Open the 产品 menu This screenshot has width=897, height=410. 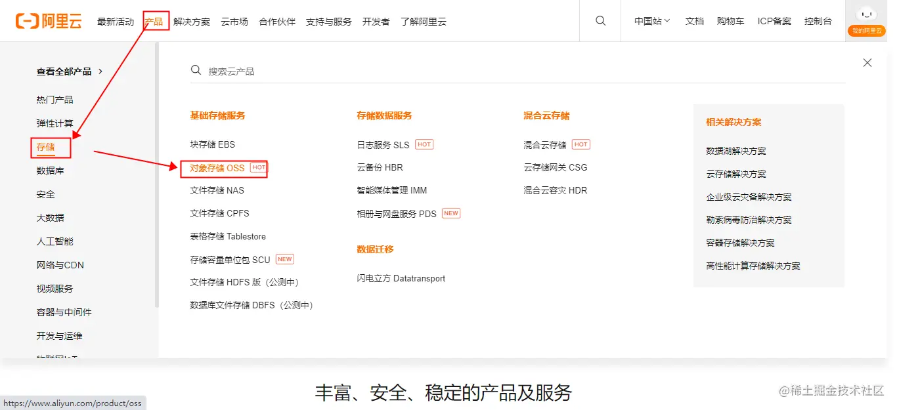(x=154, y=22)
